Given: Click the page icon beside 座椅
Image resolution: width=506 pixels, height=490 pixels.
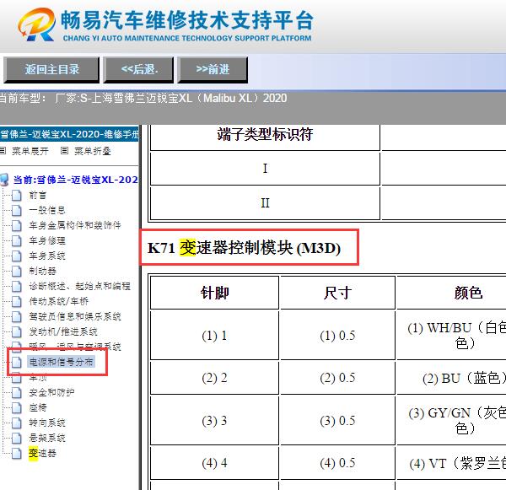Looking at the screenshot, I should (17, 407).
